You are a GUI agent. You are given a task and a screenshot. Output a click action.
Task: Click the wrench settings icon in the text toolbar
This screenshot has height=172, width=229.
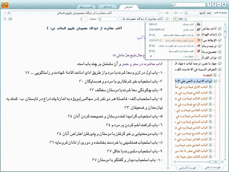(x=5, y=19)
